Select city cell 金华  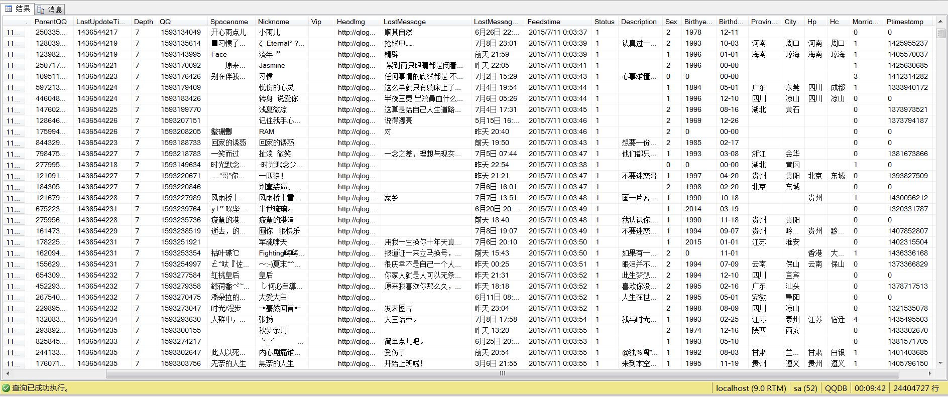point(793,154)
